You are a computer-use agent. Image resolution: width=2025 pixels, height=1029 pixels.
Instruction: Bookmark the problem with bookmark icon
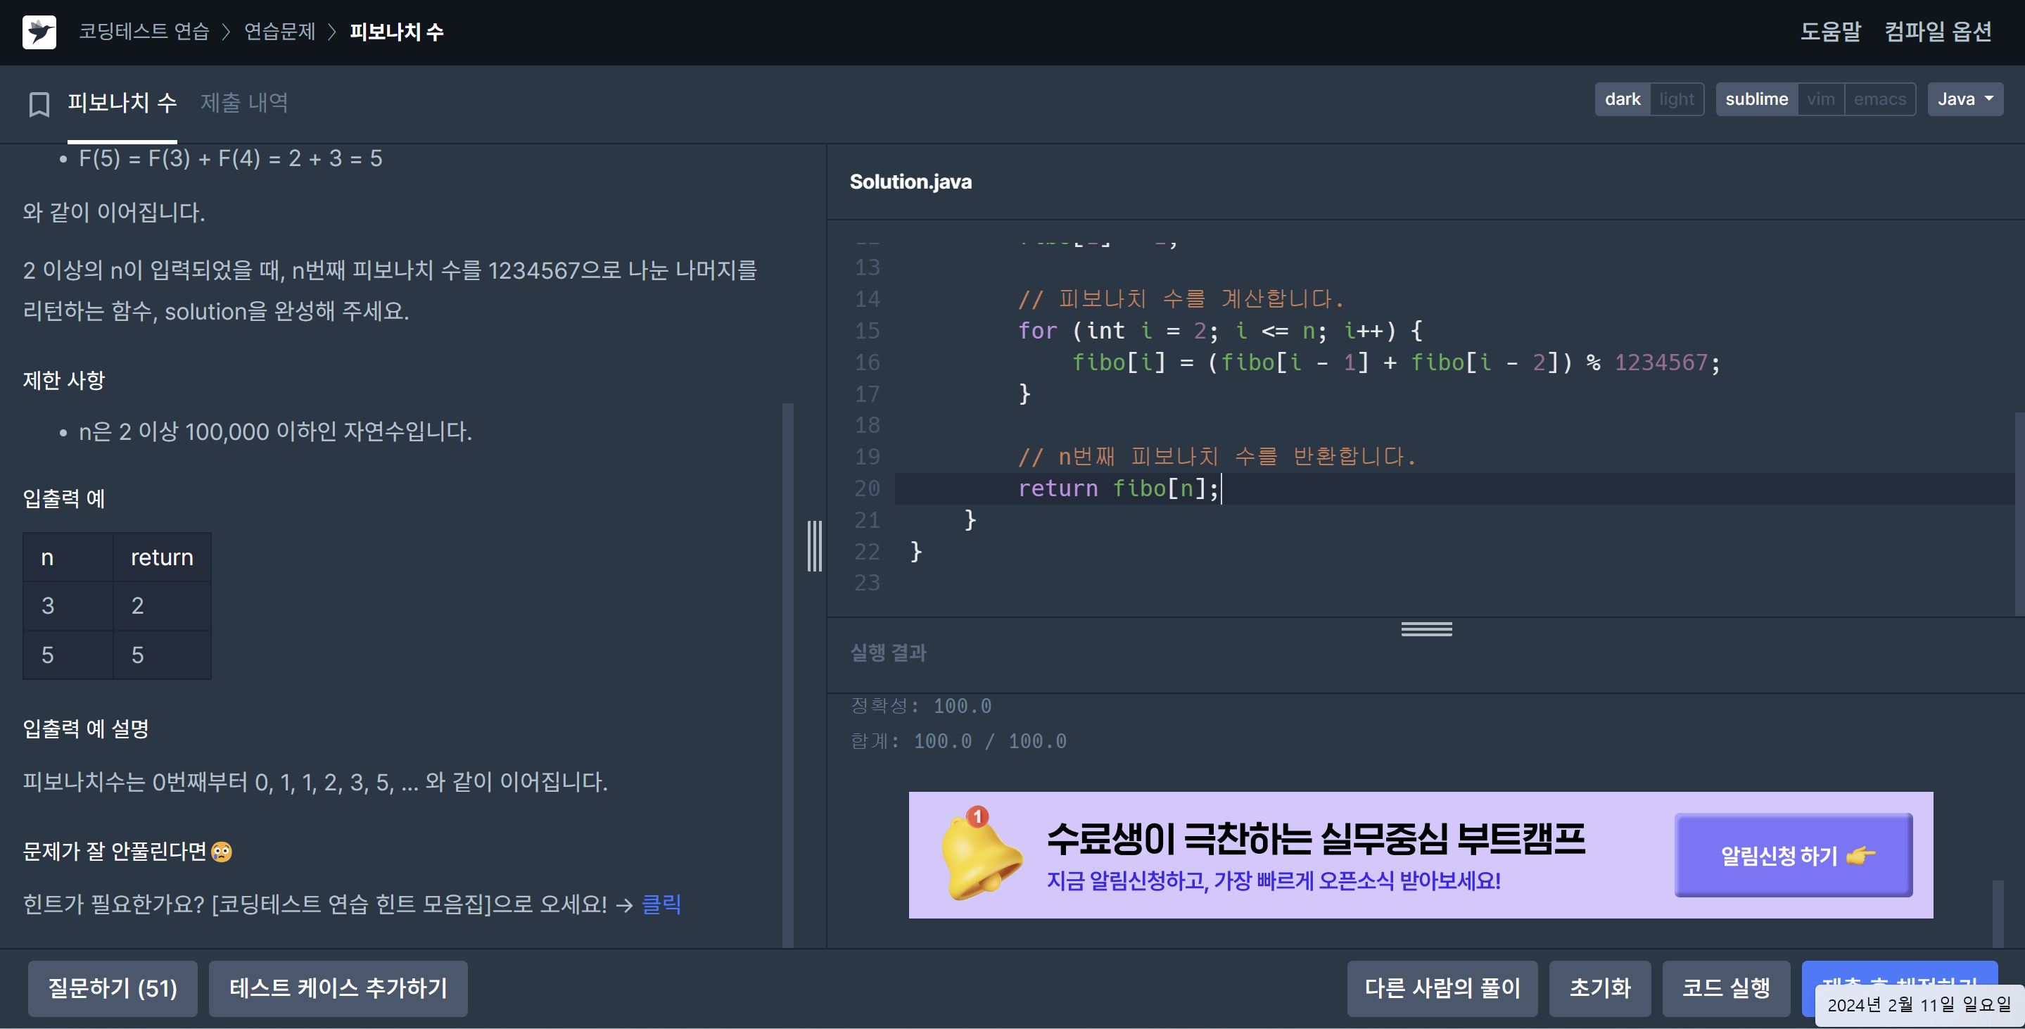(39, 103)
